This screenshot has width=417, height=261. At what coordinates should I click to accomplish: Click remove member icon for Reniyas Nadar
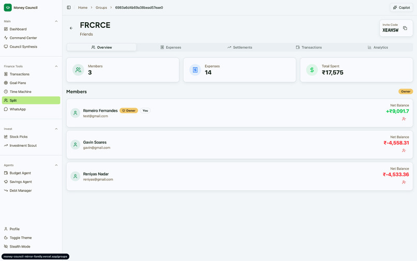pos(404,182)
